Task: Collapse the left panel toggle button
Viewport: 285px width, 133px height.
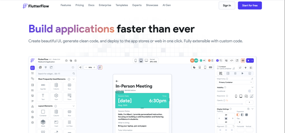Action: (x=80, y=67)
